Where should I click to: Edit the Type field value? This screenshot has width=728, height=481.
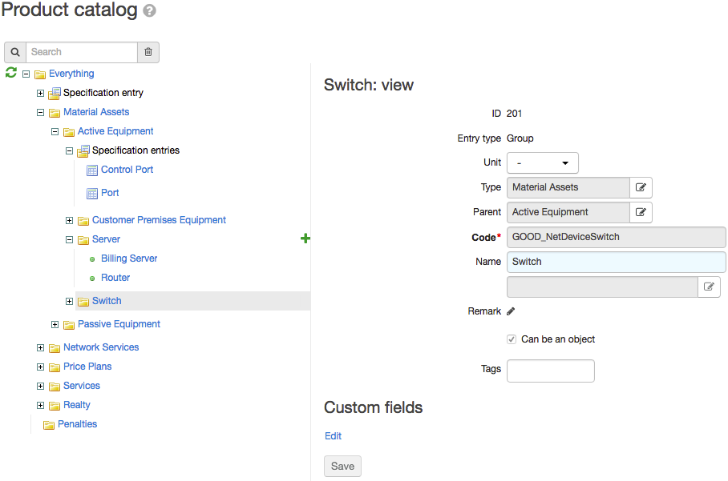[641, 187]
